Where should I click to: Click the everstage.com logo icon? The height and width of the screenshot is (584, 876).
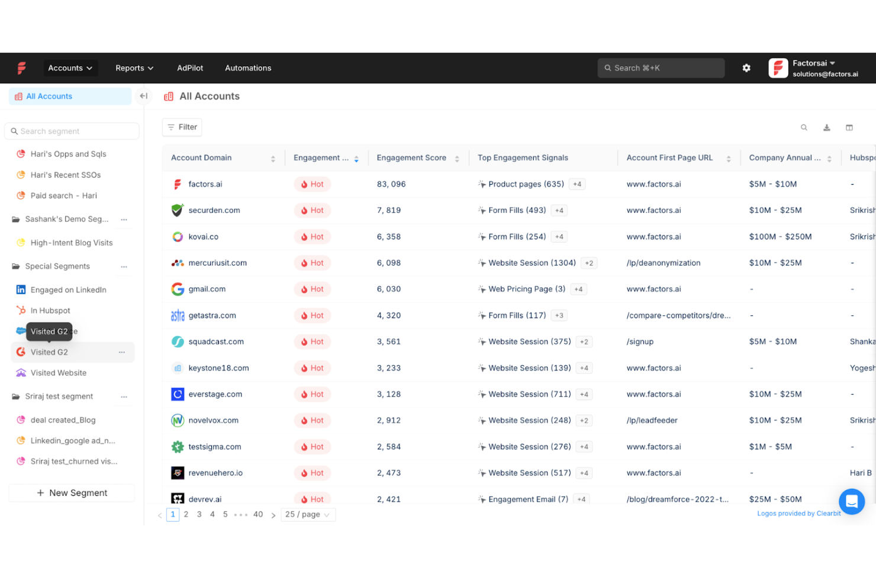point(178,394)
